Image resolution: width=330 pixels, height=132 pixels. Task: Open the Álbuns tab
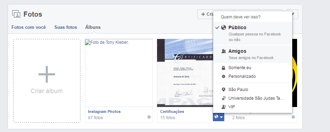(93, 27)
